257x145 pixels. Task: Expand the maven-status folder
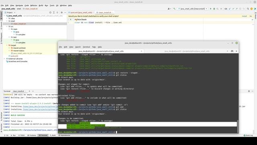(x=9, y=51)
